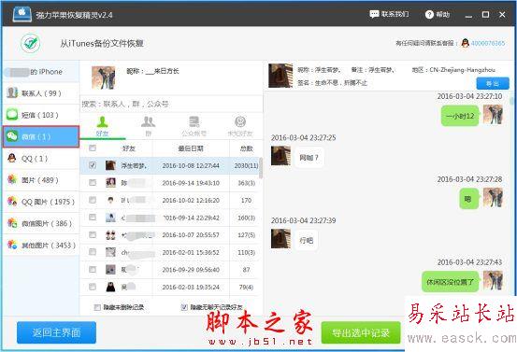
Task: Select 微信图片 (386) in sidebar
Action: click(41, 223)
